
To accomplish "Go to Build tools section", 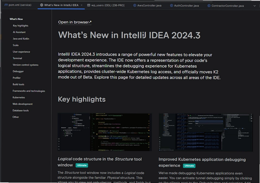I will coord(19,84).
